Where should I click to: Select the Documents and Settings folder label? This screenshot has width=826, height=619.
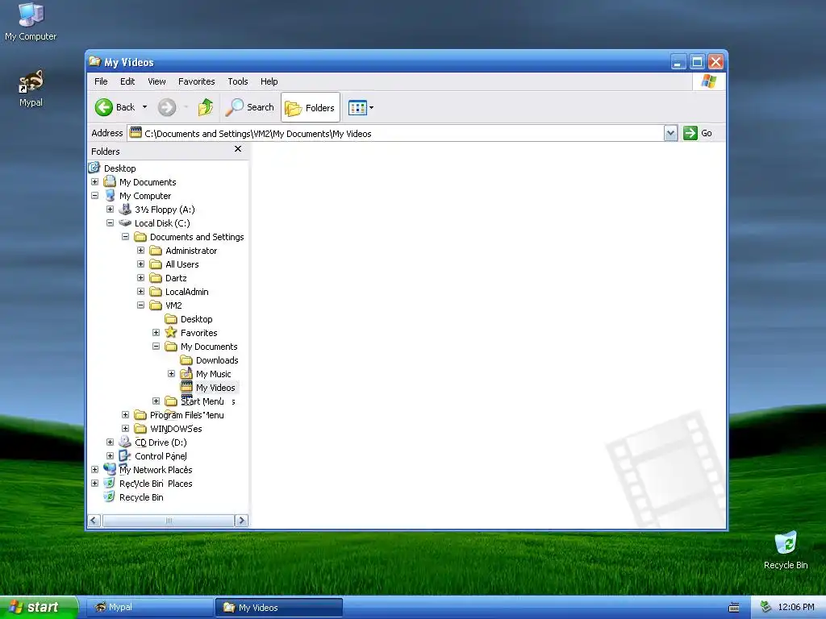[197, 237]
